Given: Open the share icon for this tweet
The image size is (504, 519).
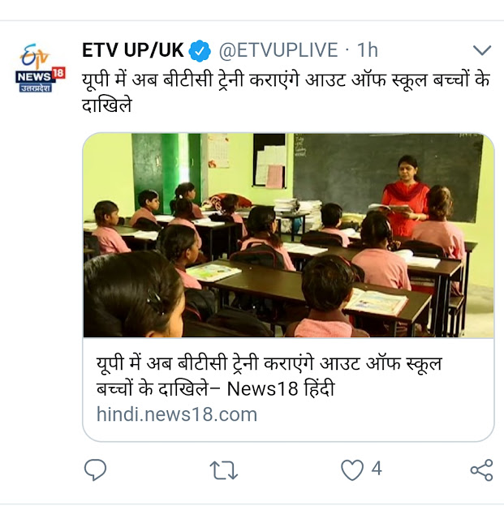Looking at the screenshot, I should pyautogui.click(x=482, y=470).
